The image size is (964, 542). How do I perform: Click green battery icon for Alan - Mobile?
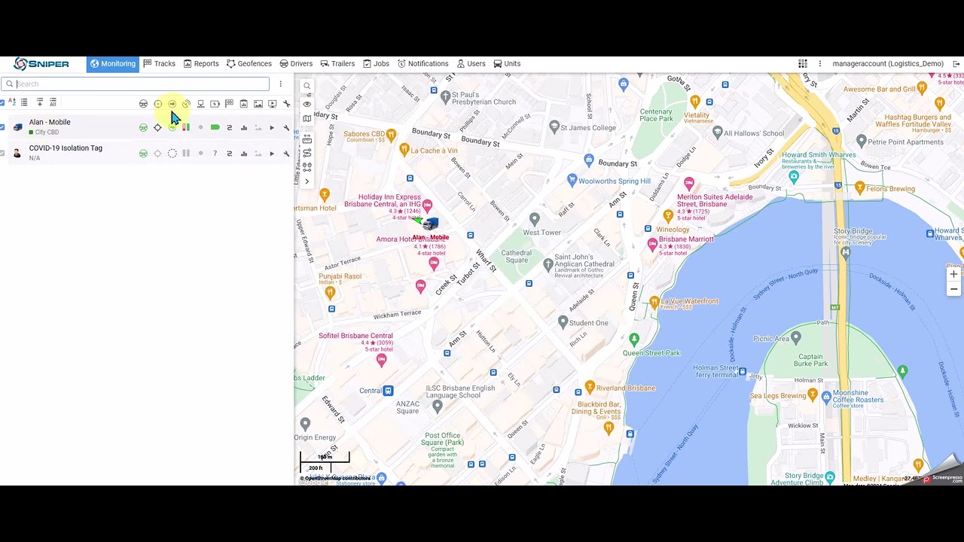[x=215, y=128]
